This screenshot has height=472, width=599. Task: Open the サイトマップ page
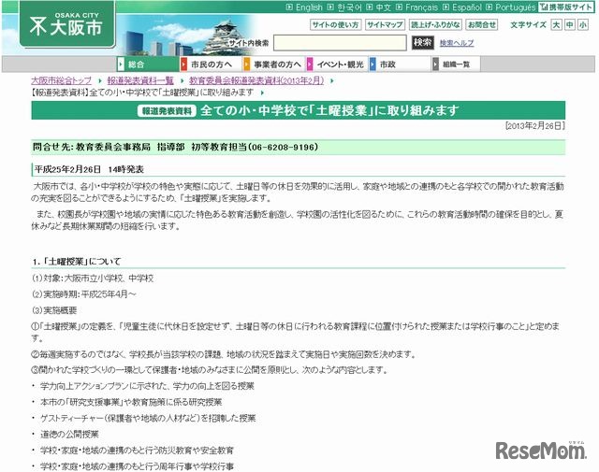(385, 25)
